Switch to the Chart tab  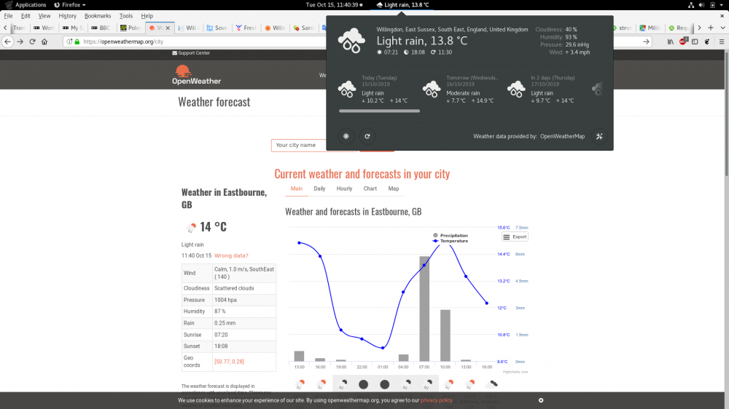click(370, 188)
